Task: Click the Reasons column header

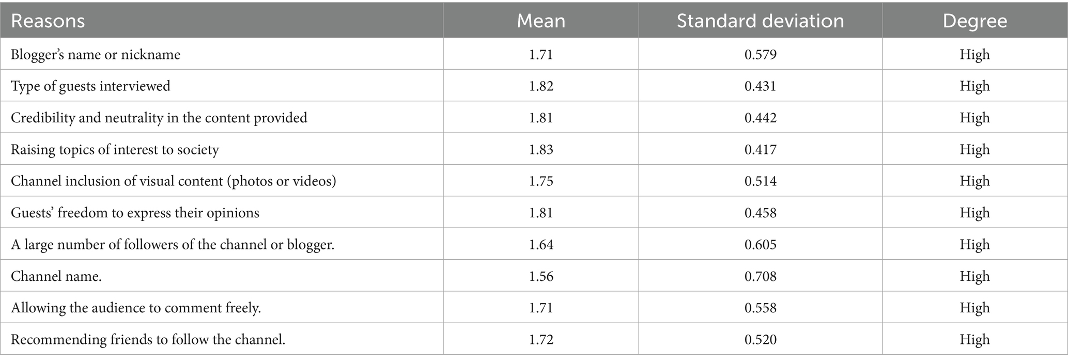Action: (48, 21)
